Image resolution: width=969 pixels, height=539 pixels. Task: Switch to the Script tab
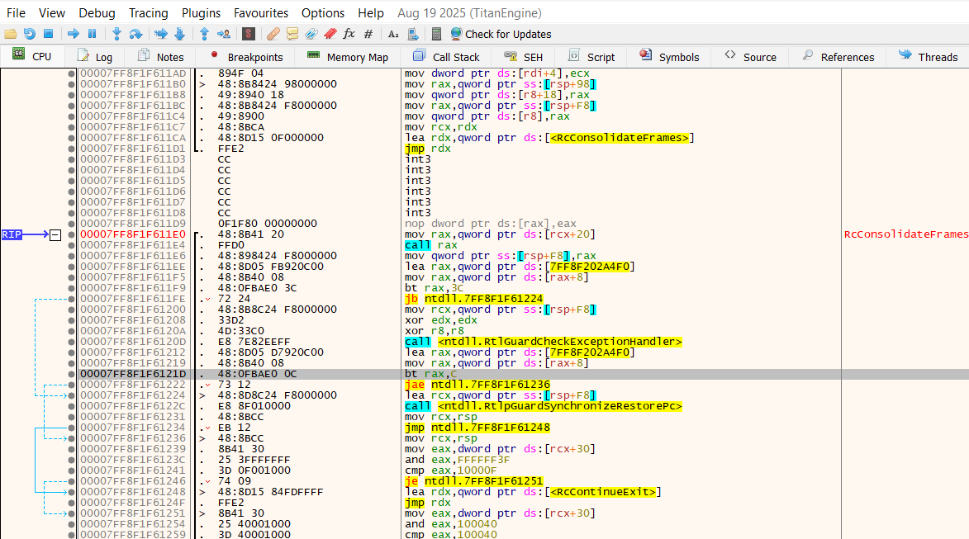tap(591, 57)
